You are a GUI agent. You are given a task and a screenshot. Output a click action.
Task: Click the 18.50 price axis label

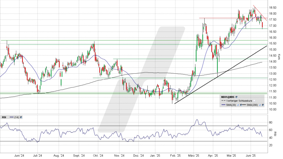pyautogui.click(x=272, y=8)
